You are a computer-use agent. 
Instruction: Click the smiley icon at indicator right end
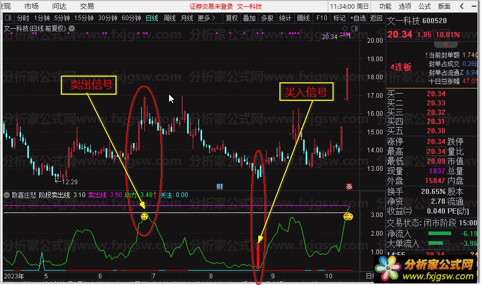pyautogui.click(x=348, y=217)
